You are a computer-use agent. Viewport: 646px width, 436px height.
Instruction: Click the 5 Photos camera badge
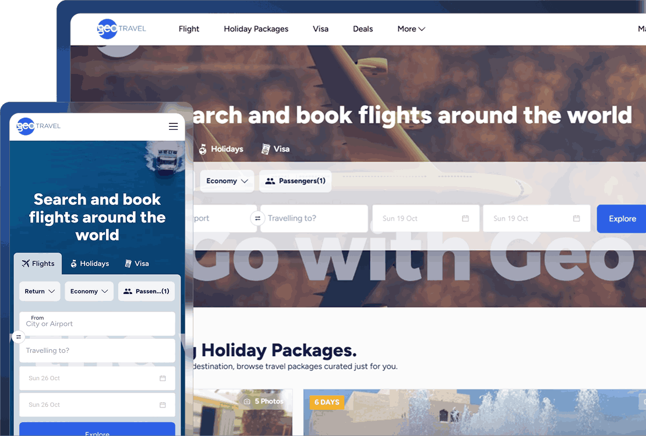(263, 401)
